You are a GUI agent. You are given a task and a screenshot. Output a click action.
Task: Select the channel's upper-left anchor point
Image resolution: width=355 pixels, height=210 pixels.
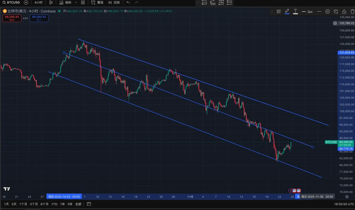tap(64, 53)
